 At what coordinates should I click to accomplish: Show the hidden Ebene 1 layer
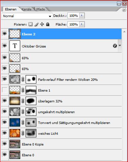click(4, 90)
